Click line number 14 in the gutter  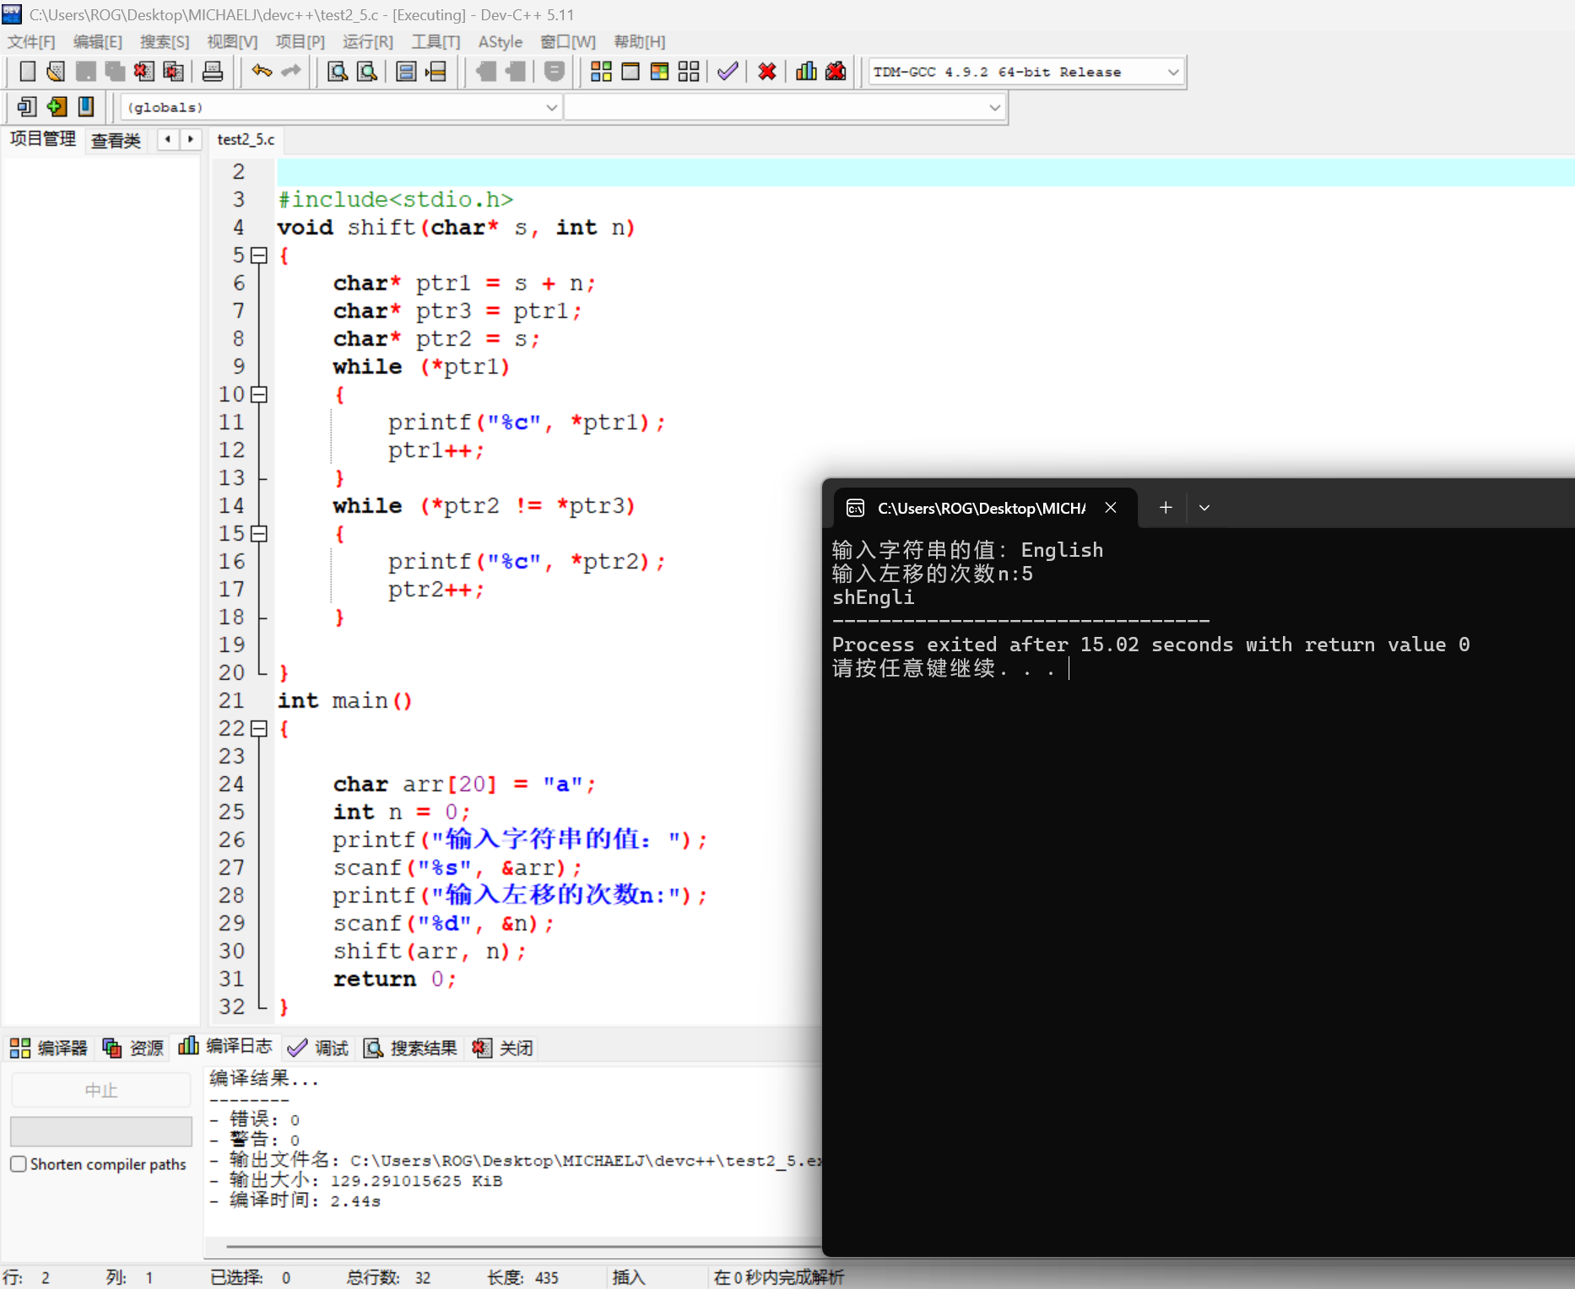coord(231,505)
